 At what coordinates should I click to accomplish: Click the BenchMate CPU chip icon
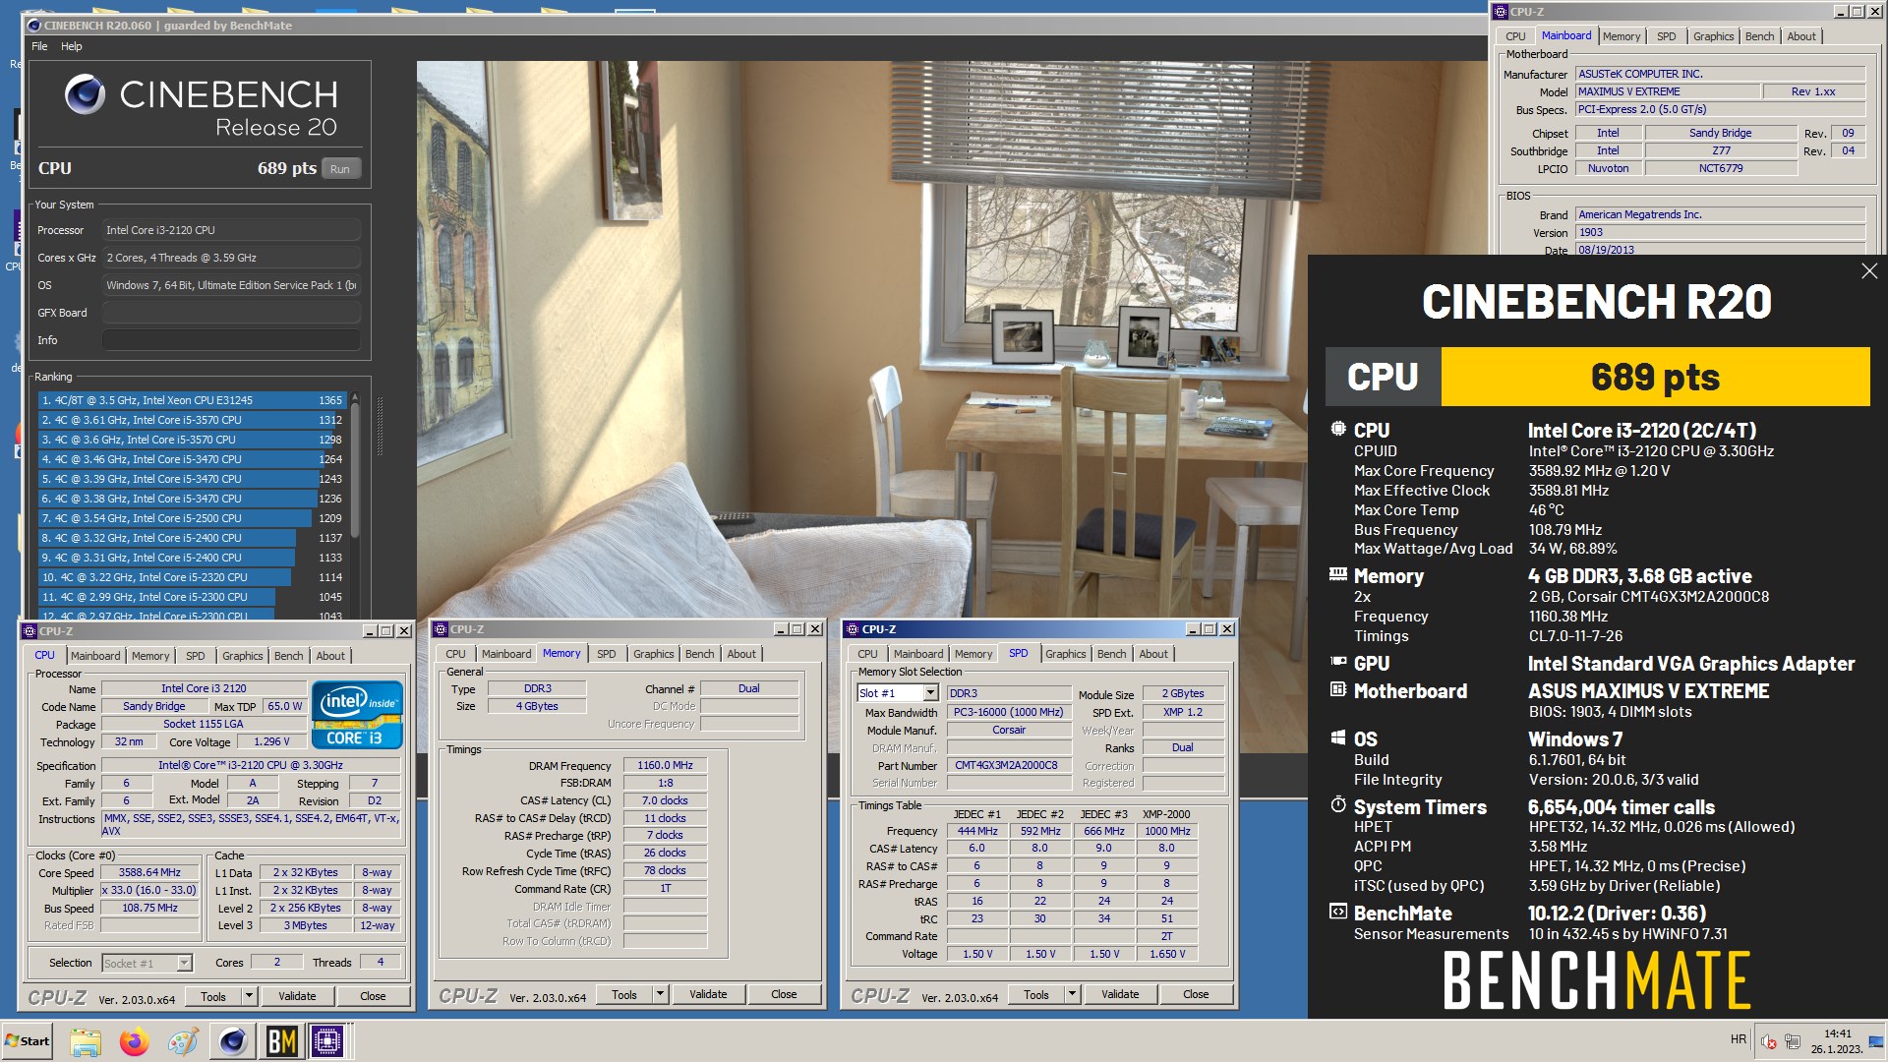click(1338, 430)
